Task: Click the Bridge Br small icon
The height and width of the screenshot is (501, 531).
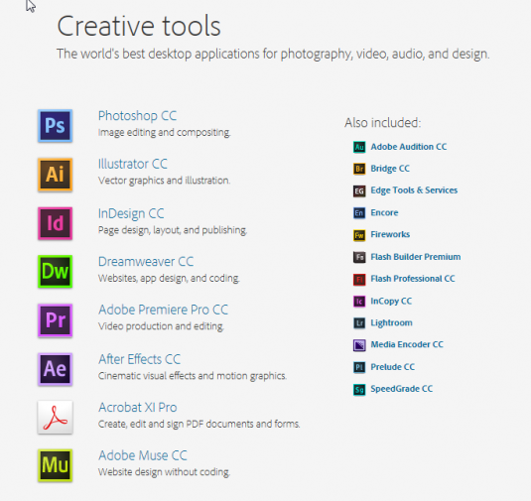Action: 359,169
